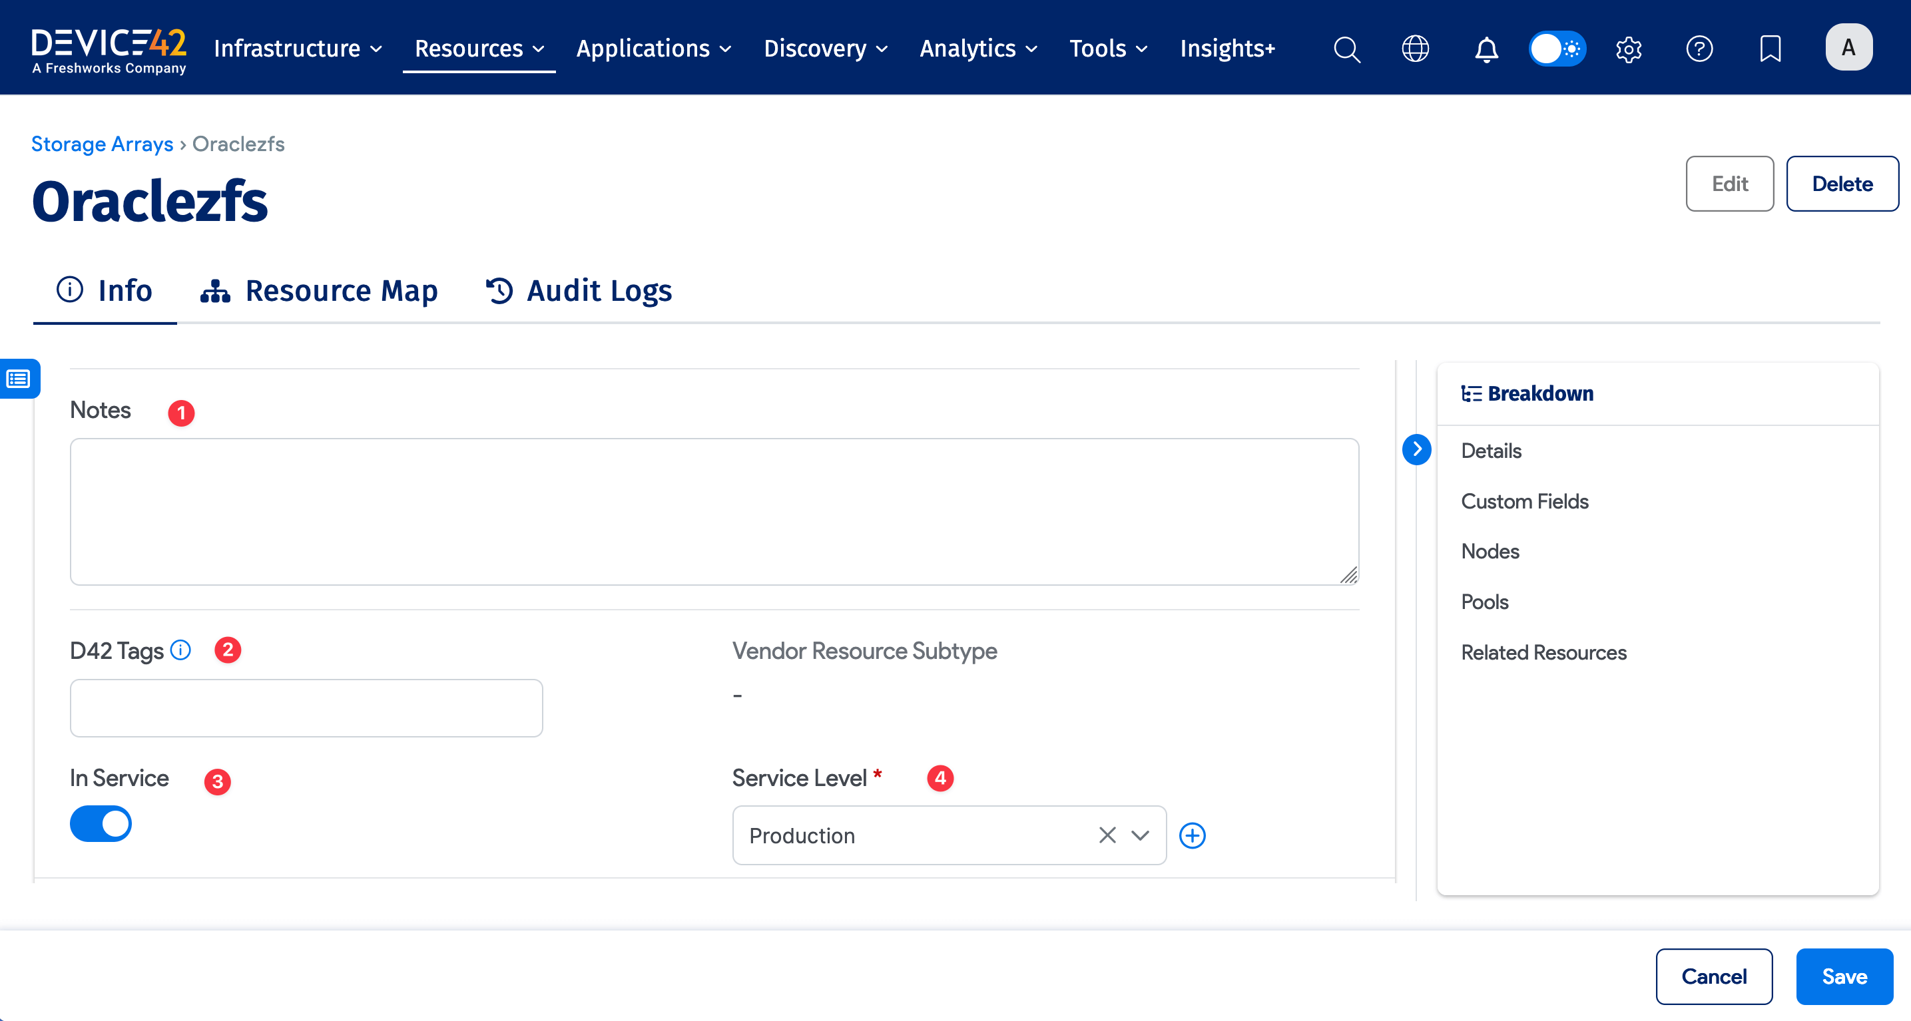1911x1021 pixels.
Task: Toggle the light/dark theme switch
Action: pyautogui.click(x=1557, y=49)
